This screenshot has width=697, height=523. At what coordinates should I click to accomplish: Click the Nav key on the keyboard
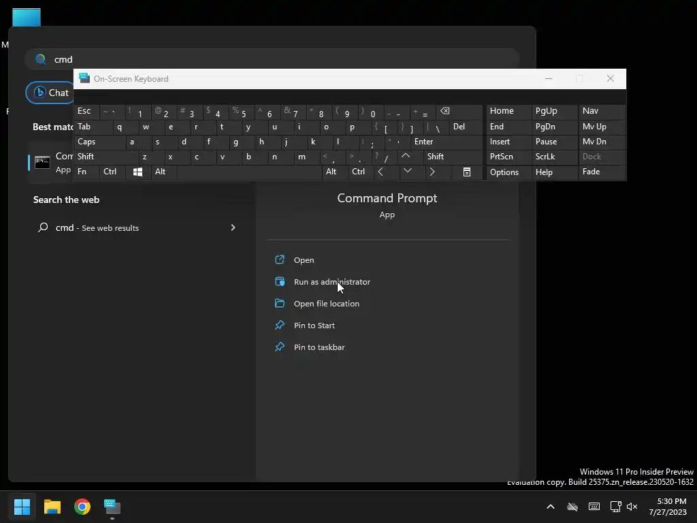pos(602,111)
